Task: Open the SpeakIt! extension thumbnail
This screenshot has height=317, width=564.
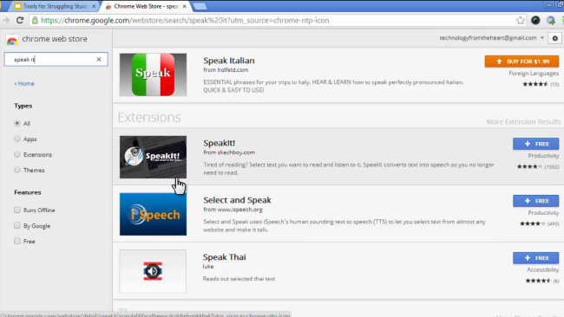Action: (x=153, y=157)
